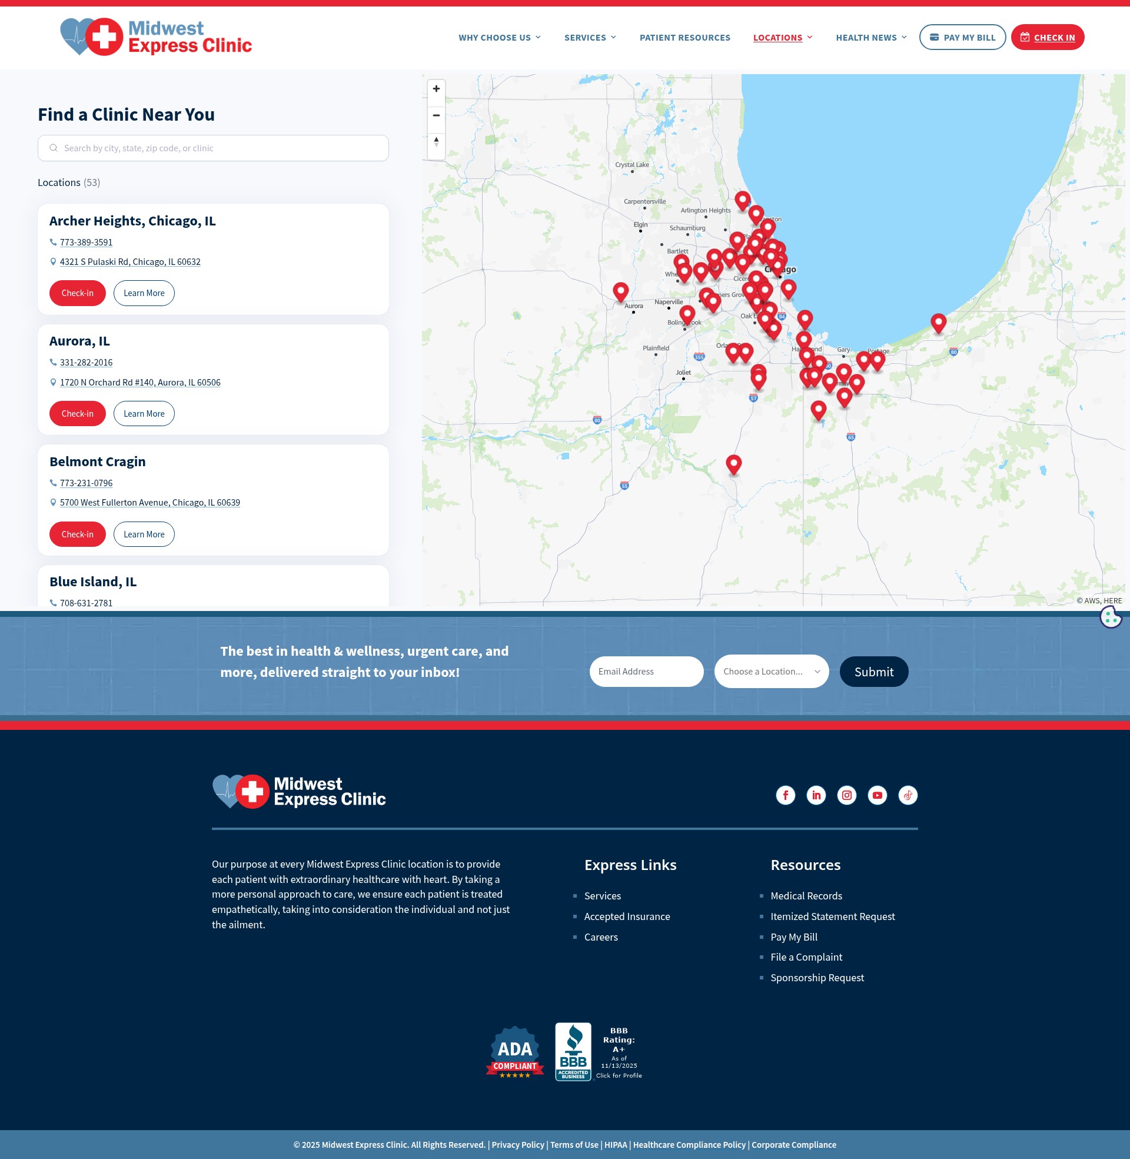The height and width of the screenshot is (1159, 1130).
Task: Open Facebook page from footer icon
Action: tap(785, 795)
